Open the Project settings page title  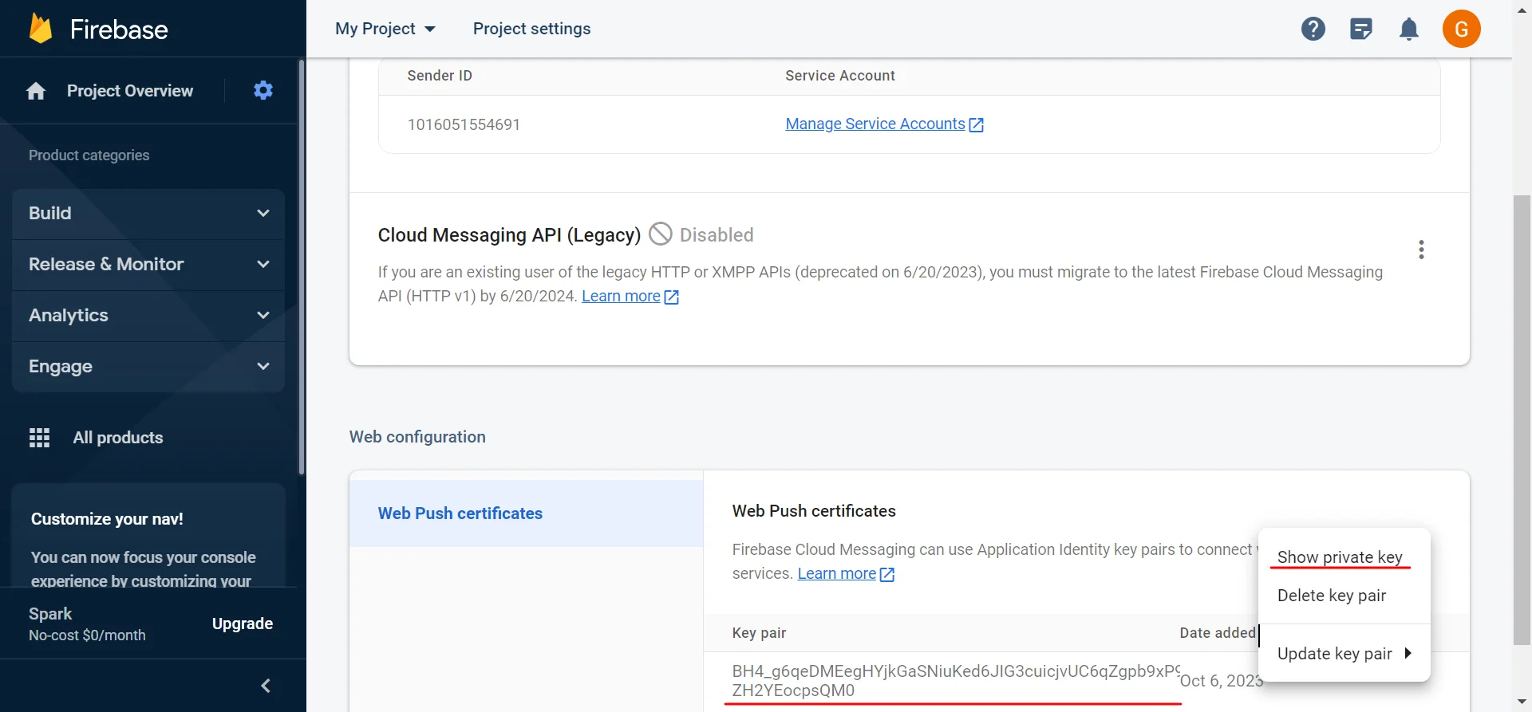[531, 29]
